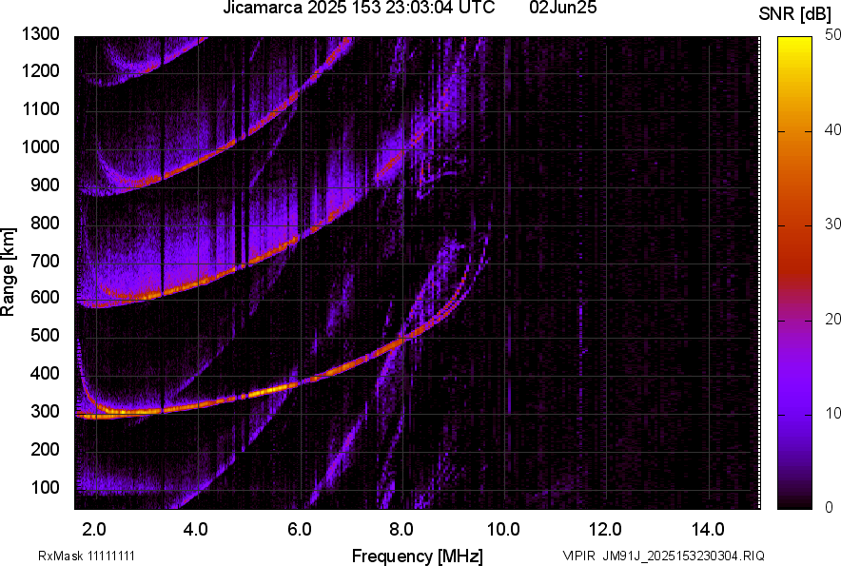The width and height of the screenshot is (841, 566).
Task: Click the "RxMask 11111111" footer text
Action: pyautogui.click(x=87, y=556)
